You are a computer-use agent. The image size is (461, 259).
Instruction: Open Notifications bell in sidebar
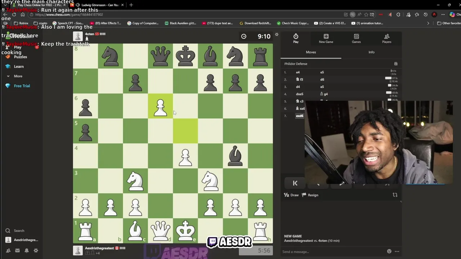click(x=27, y=250)
